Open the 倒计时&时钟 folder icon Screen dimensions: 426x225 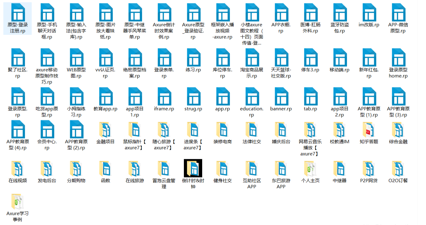click(193, 168)
